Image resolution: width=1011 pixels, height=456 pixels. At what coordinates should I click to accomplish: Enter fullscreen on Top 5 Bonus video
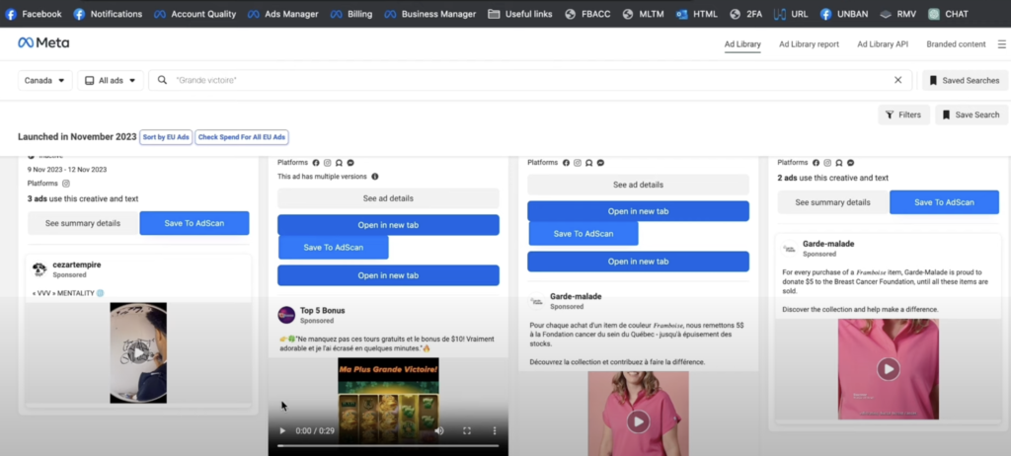467,430
